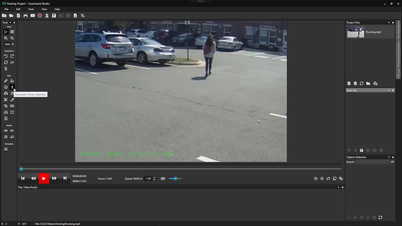Open the View menu

pos(44,9)
